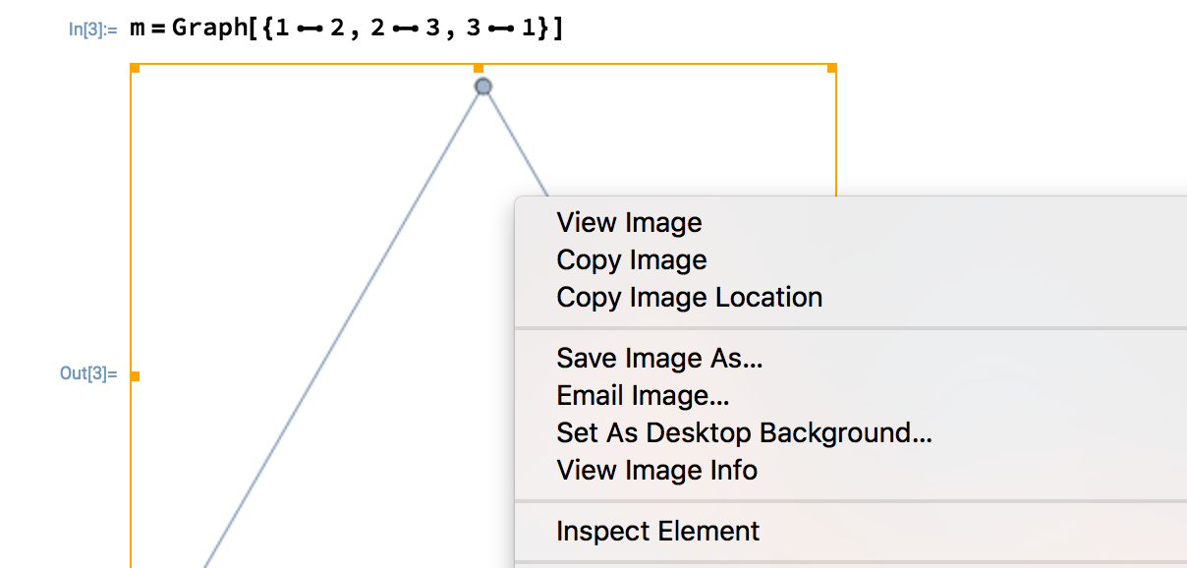Image resolution: width=1187 pixels, height=568 pixels.
Task: Click the Out[3]= cell label
Action: 88,373
